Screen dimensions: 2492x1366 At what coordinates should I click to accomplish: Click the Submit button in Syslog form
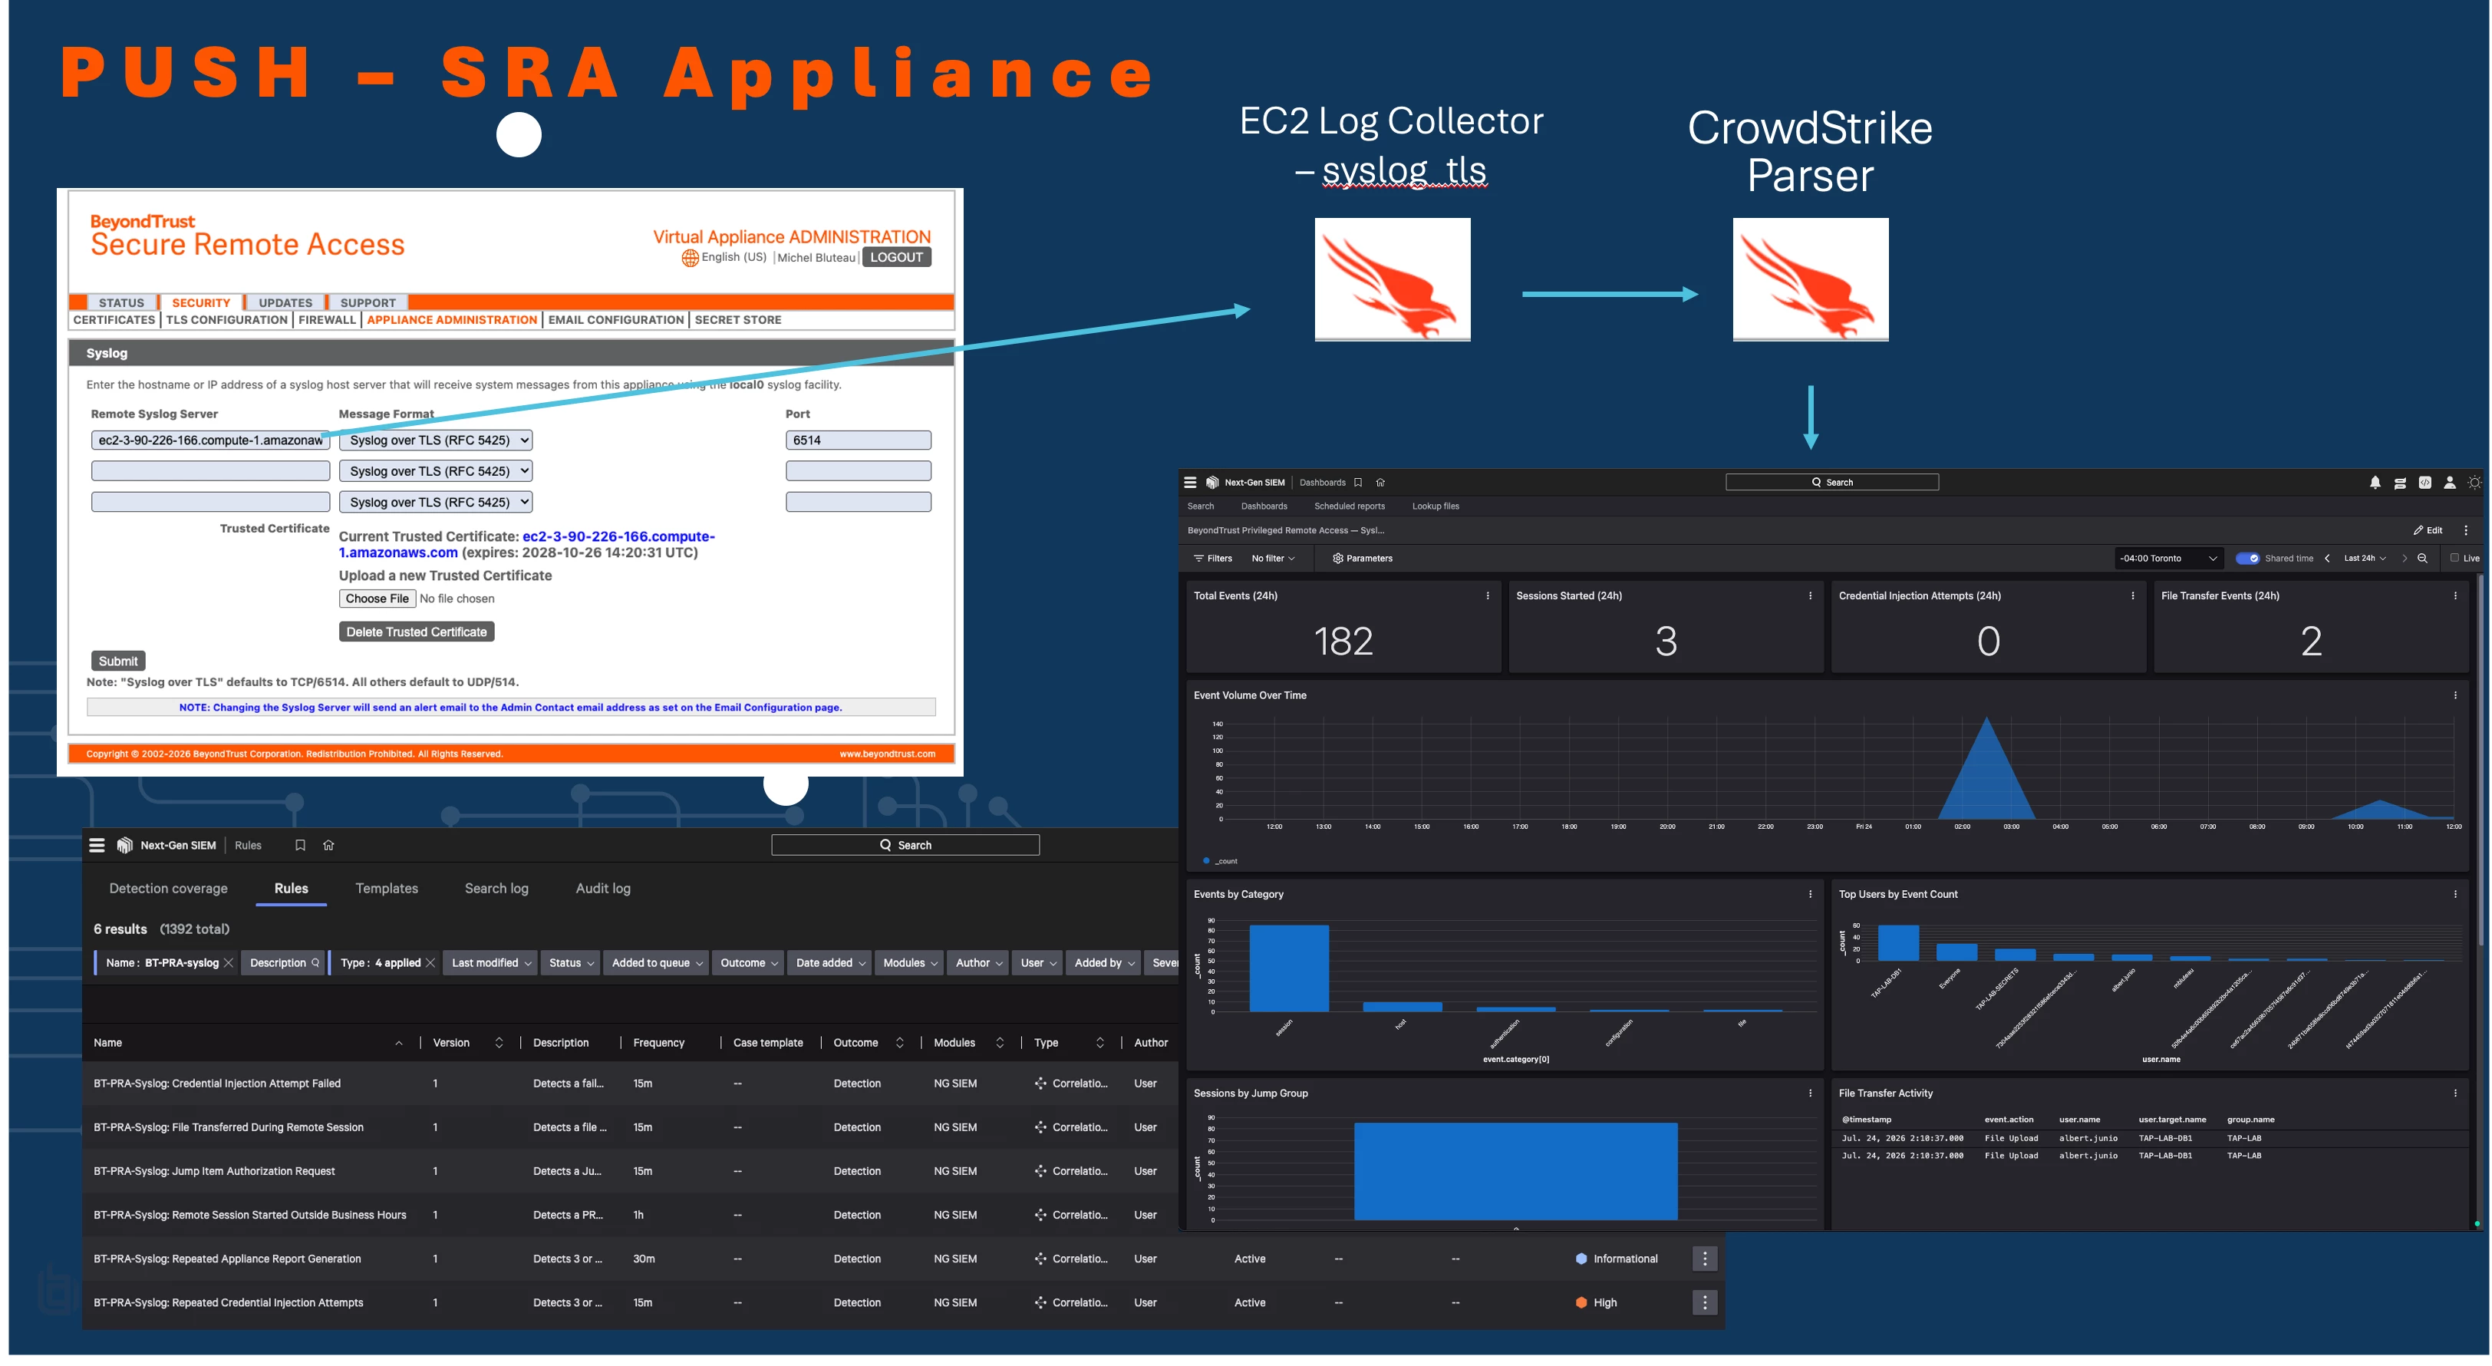118,661
